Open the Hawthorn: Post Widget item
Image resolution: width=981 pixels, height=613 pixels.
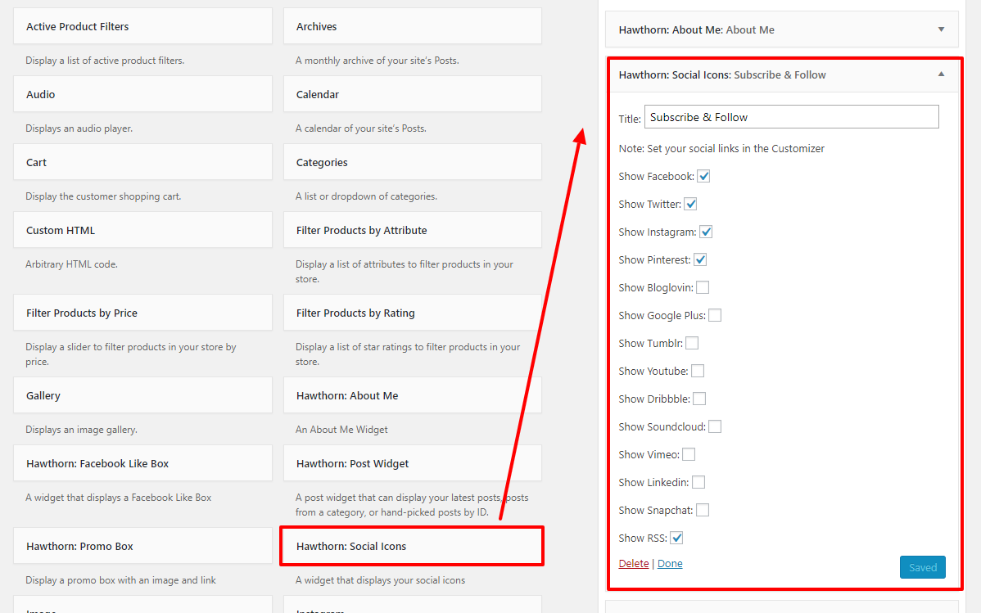point(412,464)
